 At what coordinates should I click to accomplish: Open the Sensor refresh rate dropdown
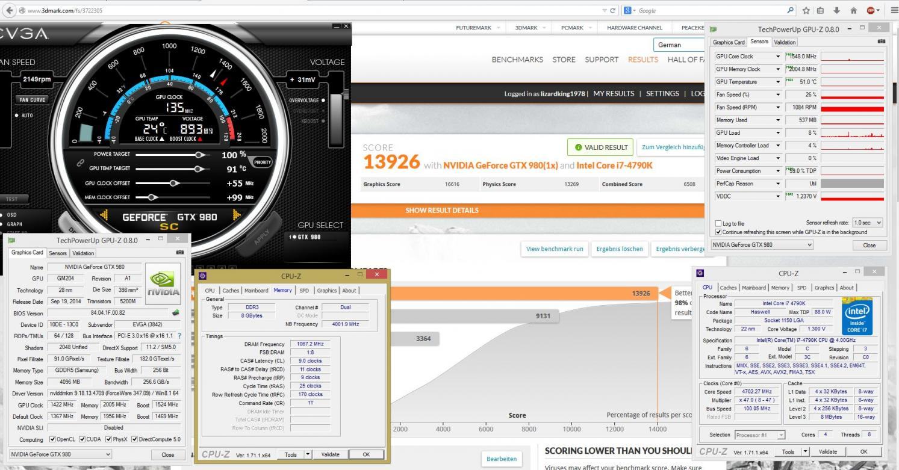(x=868, y=223)
